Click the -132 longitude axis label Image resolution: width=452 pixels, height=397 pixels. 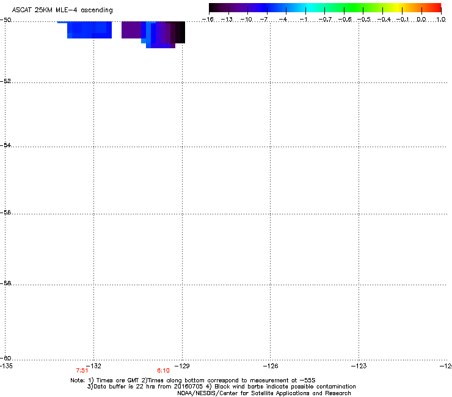pos(93,366)
